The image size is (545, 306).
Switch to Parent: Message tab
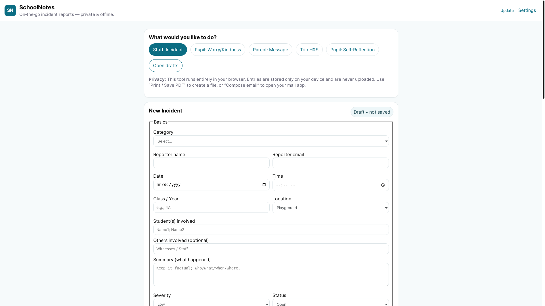270,50
